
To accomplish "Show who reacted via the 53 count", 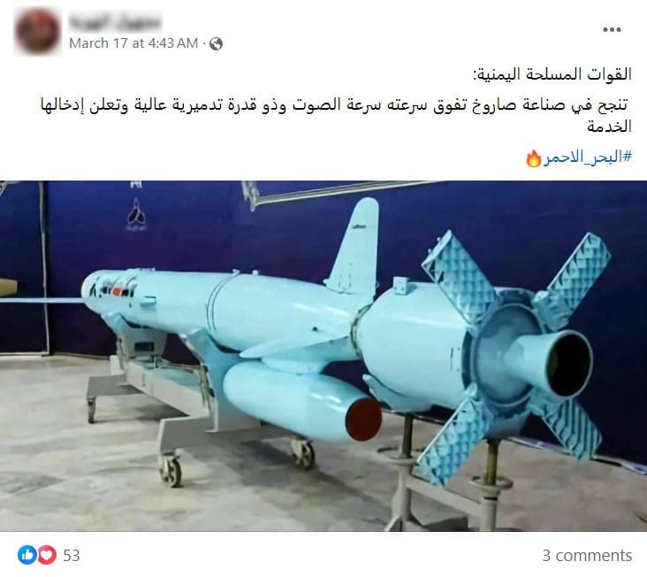I will (x=71, y=556).
